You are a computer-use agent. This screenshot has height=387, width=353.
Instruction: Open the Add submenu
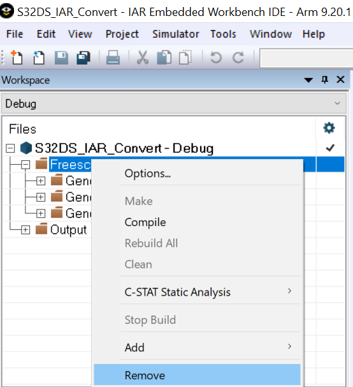coord(197,347)
